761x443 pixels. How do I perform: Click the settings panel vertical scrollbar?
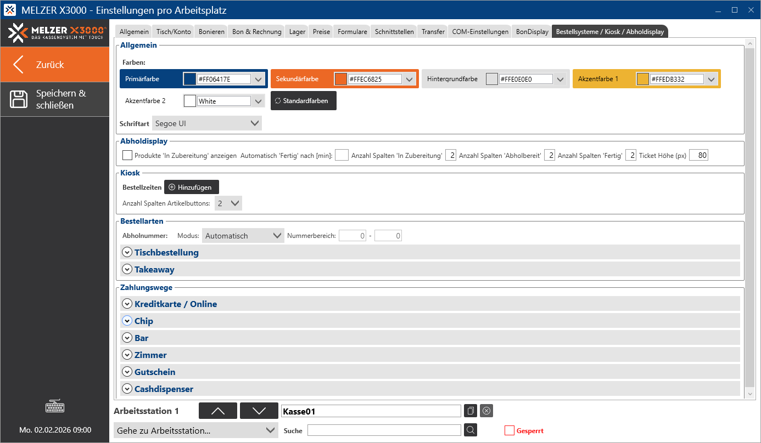(751, 217)
